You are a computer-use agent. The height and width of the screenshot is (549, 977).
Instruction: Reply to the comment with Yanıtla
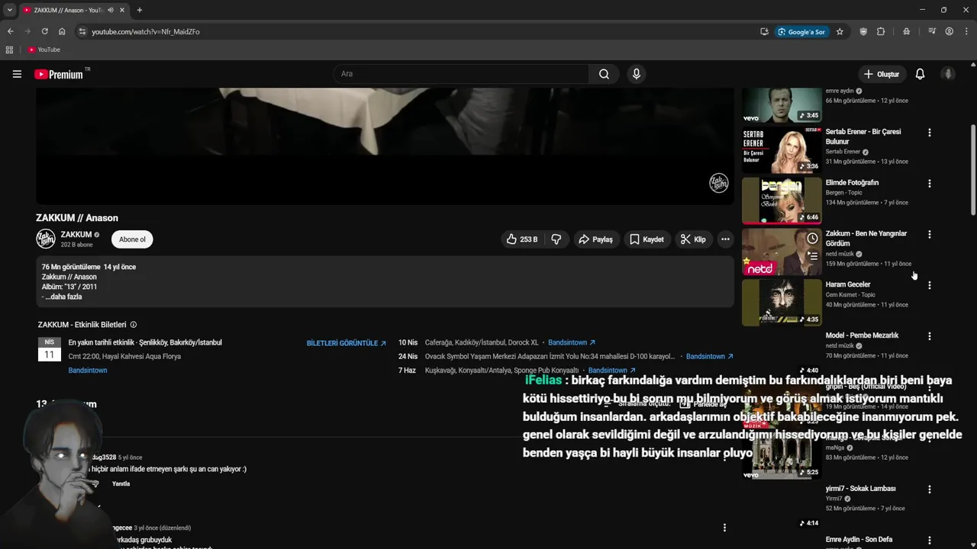click(121, 484)
